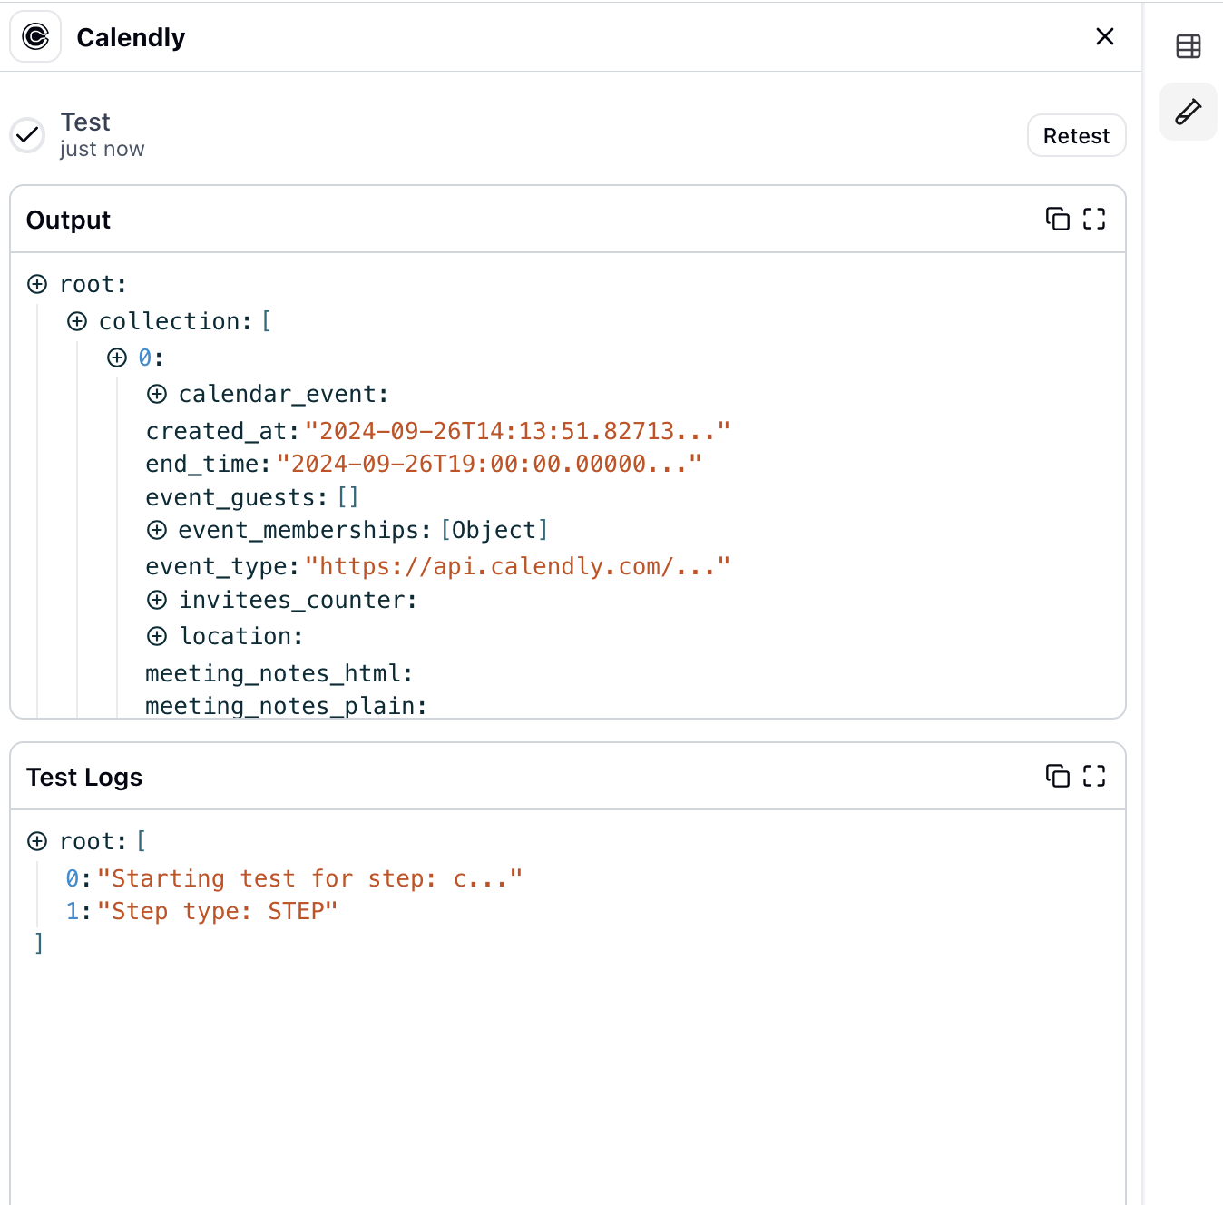This screenshot has width=1223, height=1205.
Task: Toggle the Output root node
Action: click(37, 285)
